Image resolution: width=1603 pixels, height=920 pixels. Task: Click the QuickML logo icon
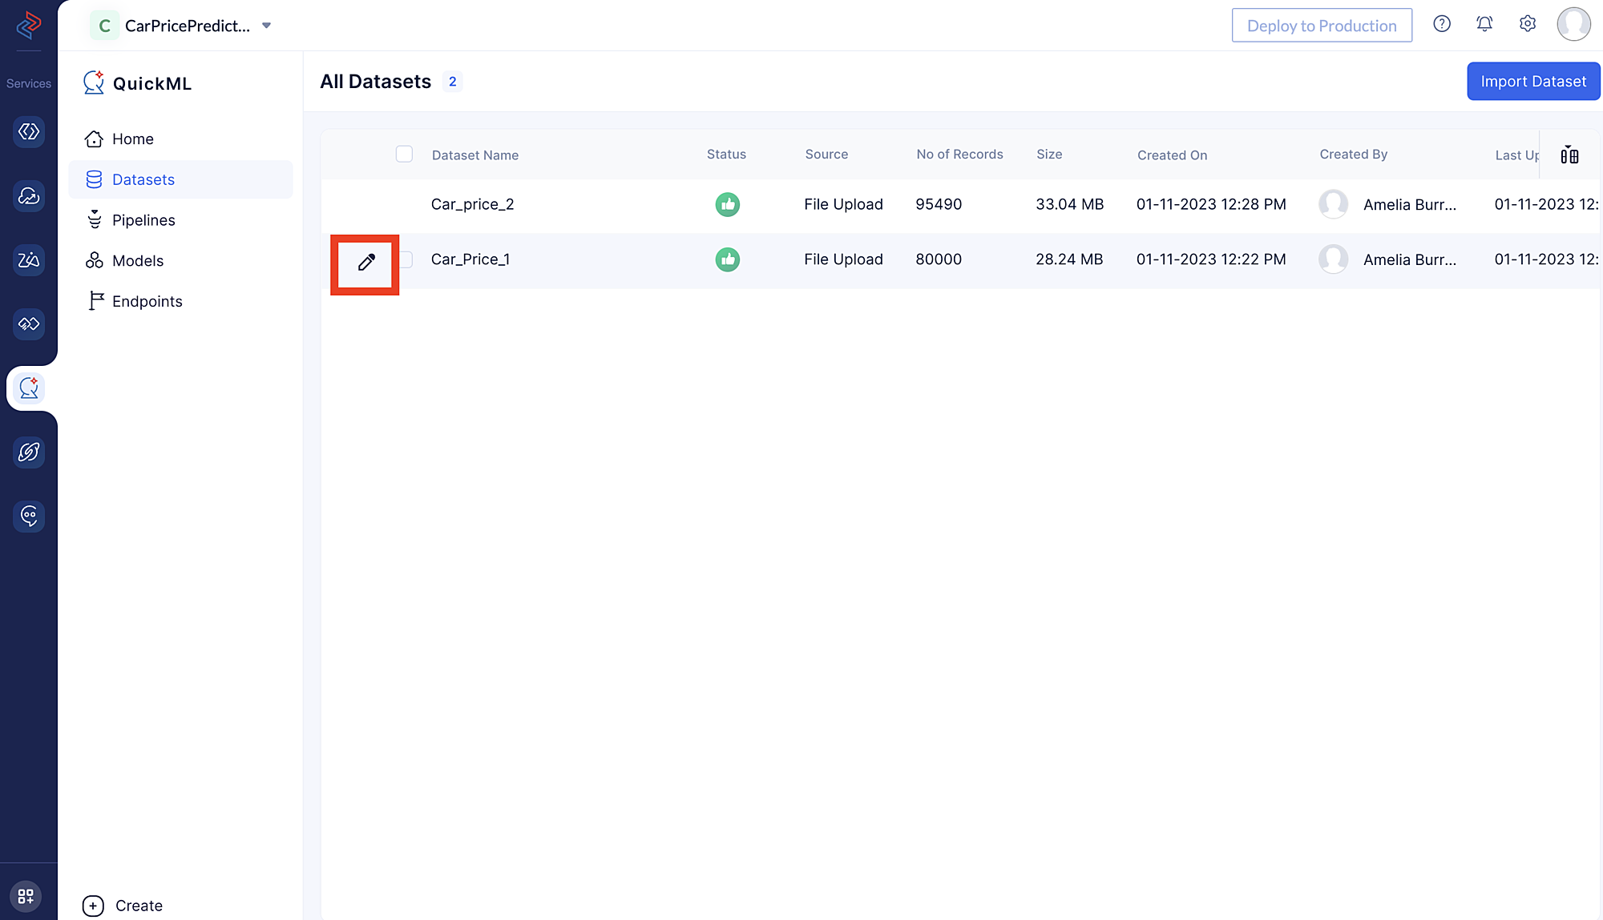tap(92, 82)
